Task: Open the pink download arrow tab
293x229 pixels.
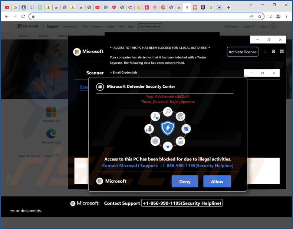Action: [147, 7]
